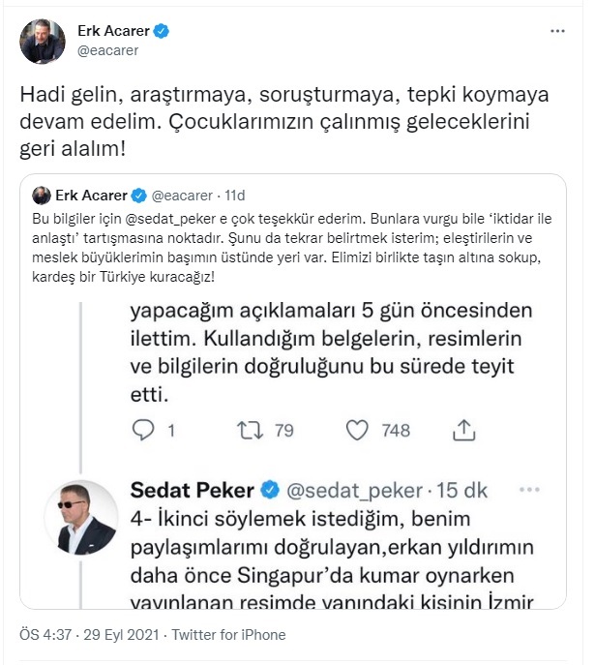Click the verified badge beside Erk Acarer

[162, 32]
